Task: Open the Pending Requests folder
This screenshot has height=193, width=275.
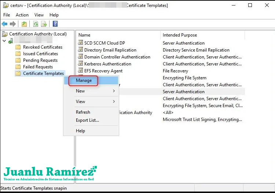Action: coord(40,60)
